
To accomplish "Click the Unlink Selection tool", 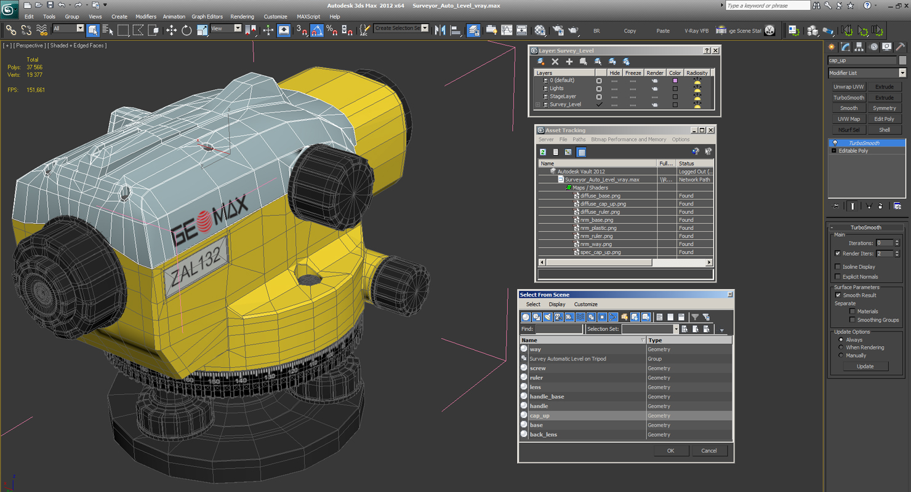I will (26, 30).
